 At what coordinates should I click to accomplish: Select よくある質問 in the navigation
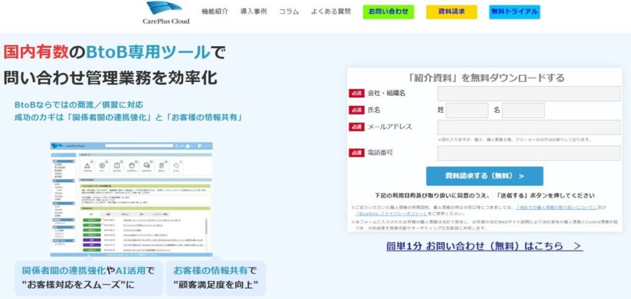click(x=331, y=12)
